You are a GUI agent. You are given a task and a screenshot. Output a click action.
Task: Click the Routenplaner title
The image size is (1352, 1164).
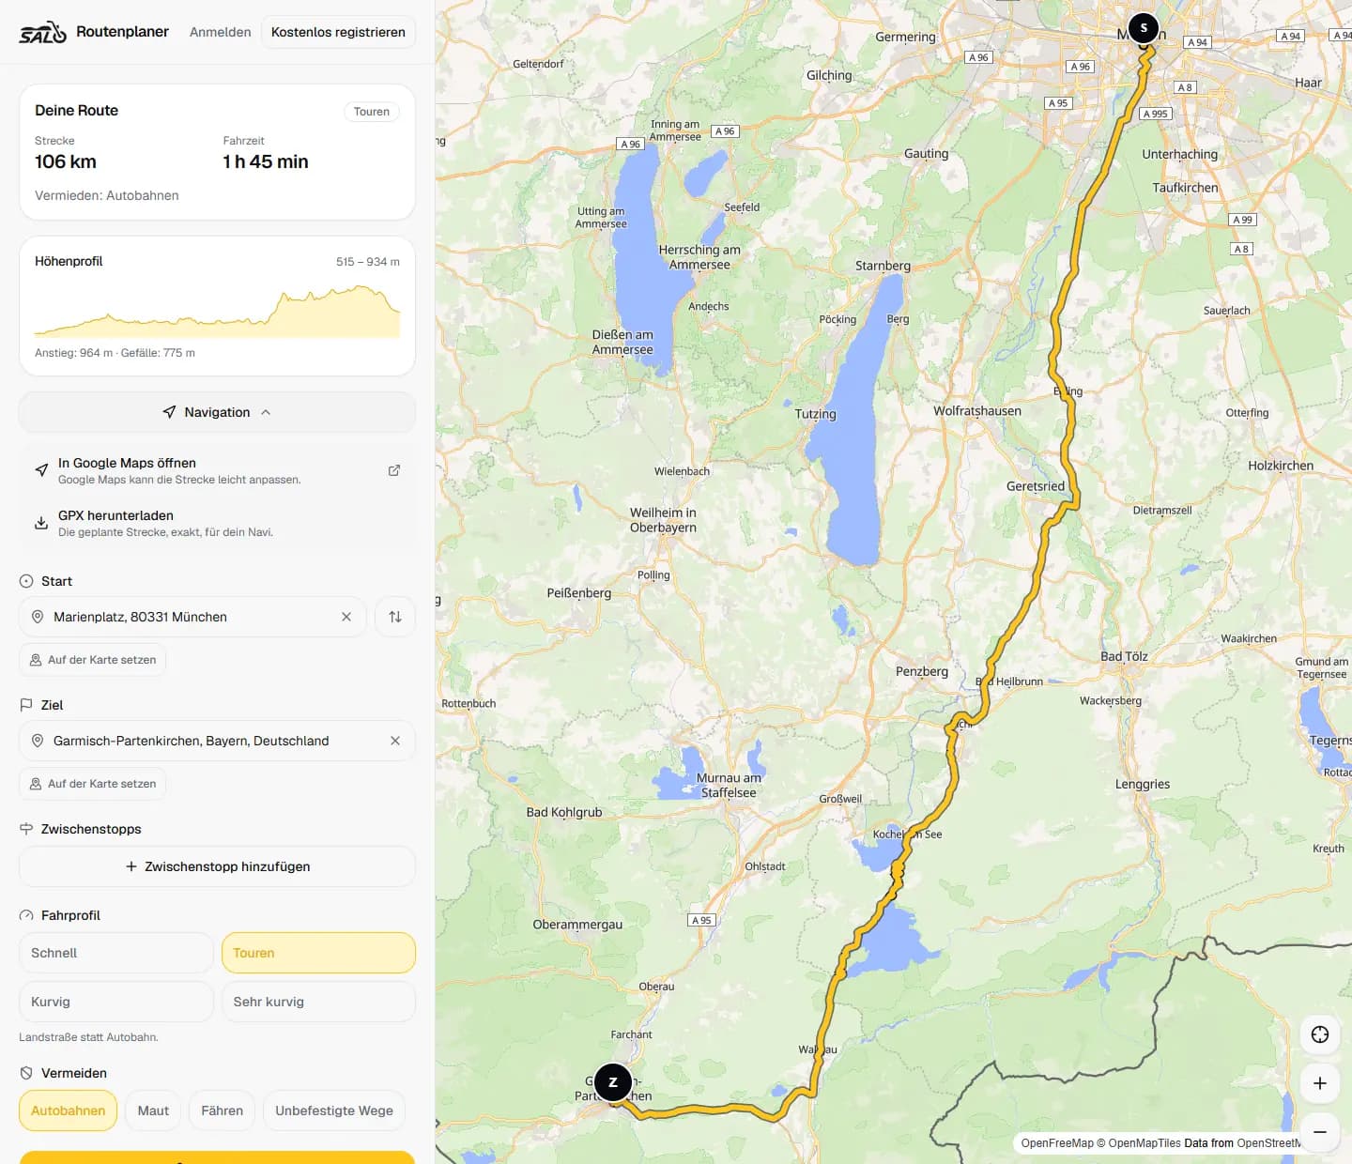[122, 32]
